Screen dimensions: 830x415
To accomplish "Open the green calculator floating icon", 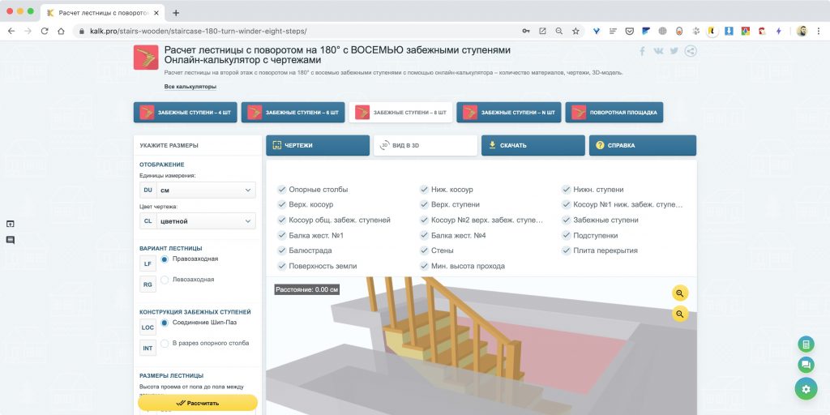I will point(806,344).
